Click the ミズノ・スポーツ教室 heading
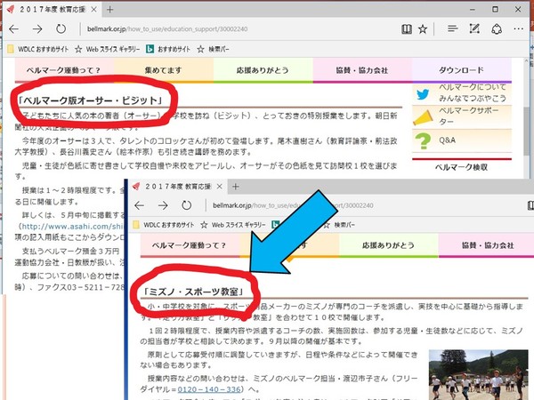The width and height of the screenshot is (534, 400). (194, 292)
